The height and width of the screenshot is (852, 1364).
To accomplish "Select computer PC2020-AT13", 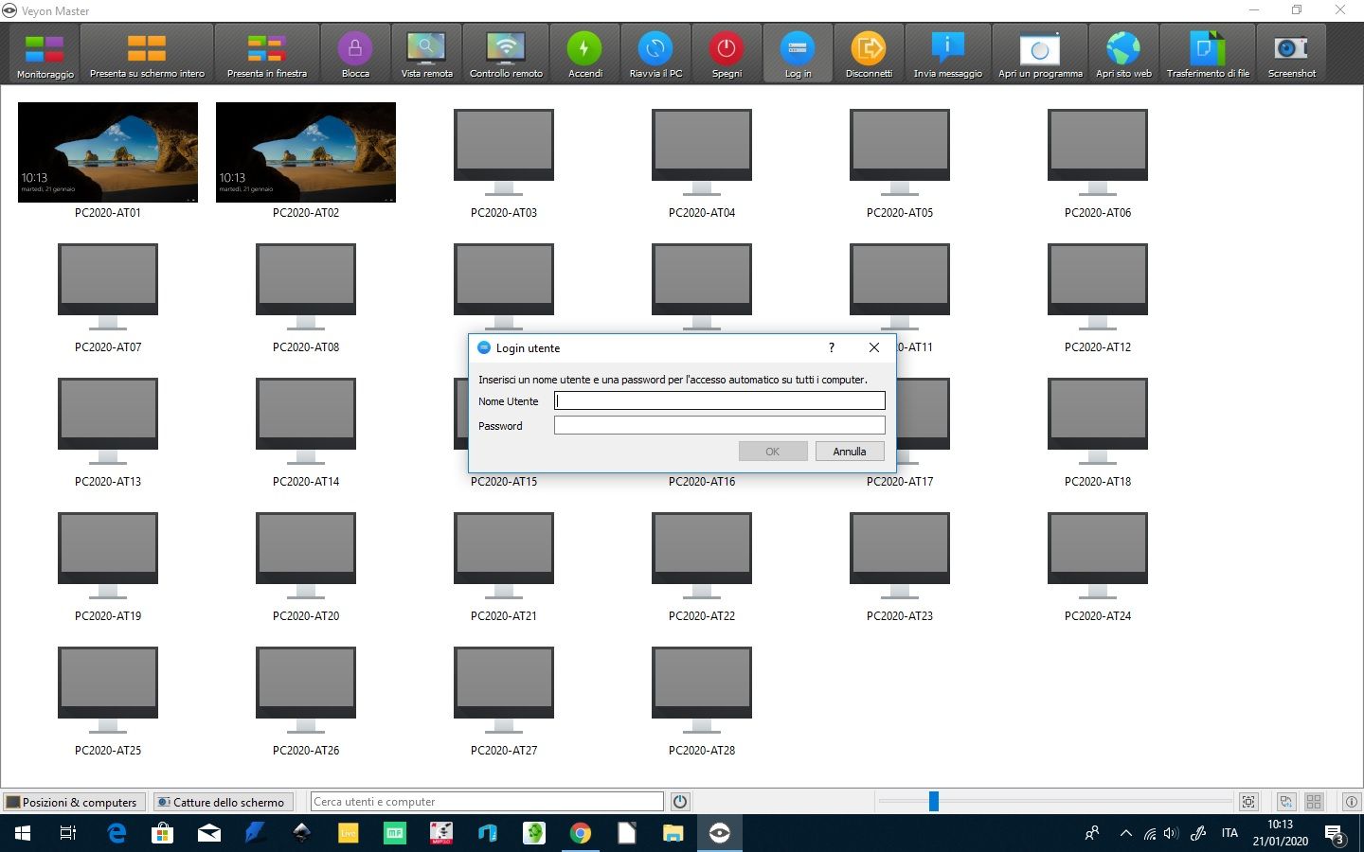I will tap(108, 431).
